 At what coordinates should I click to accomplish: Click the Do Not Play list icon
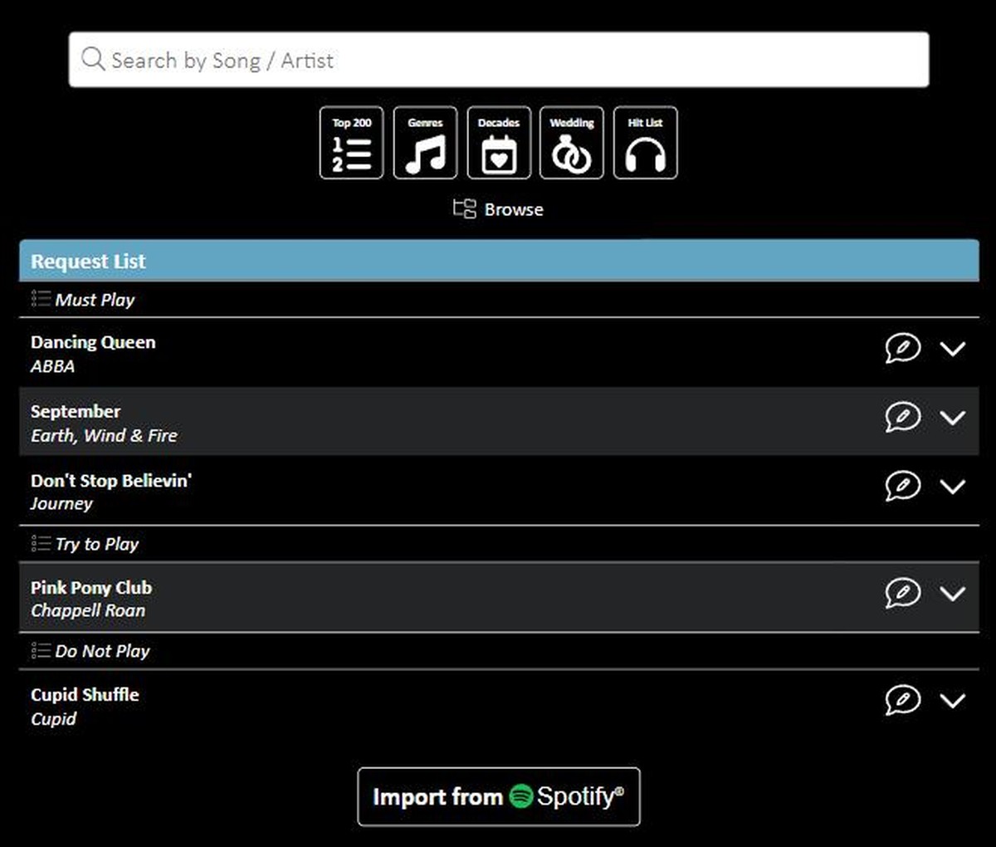pyautogui.click(x=41, y=651)
